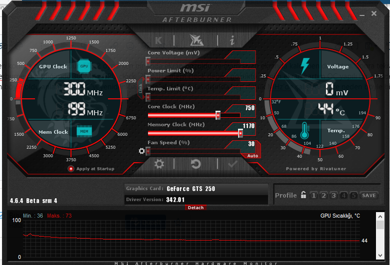390x265 pixels.
Task: Click the GPU Sıcaklığı graph label
Action: tap(340, 216)
